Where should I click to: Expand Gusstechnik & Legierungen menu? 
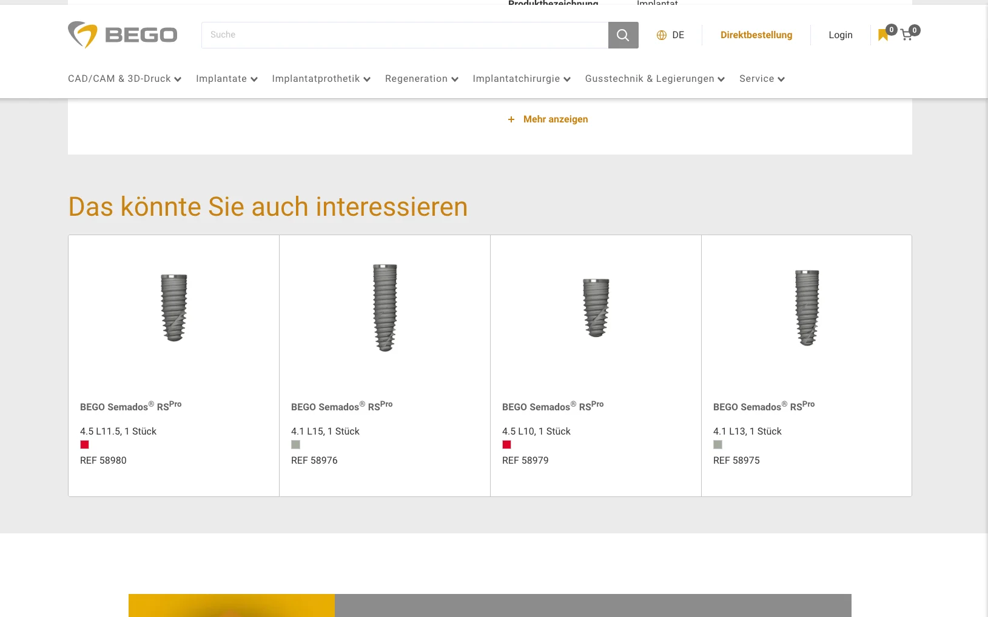655,79
